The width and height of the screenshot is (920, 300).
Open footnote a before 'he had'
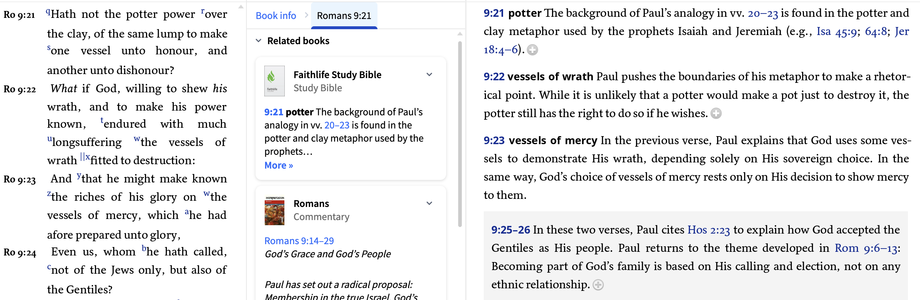click(187, 212)
